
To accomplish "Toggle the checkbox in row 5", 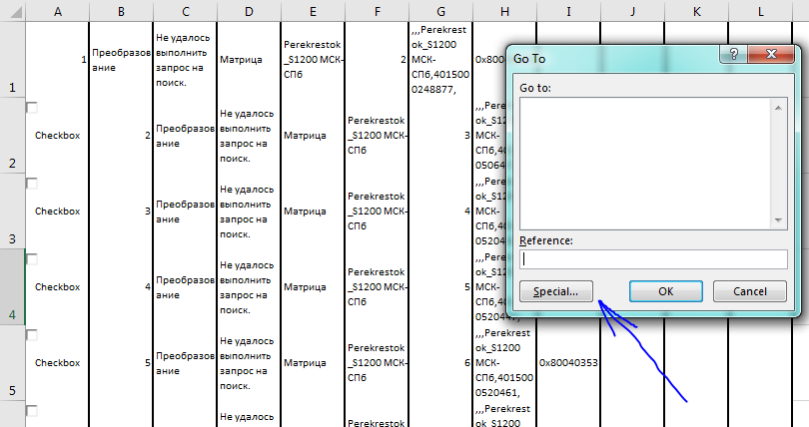I will 32,335.
